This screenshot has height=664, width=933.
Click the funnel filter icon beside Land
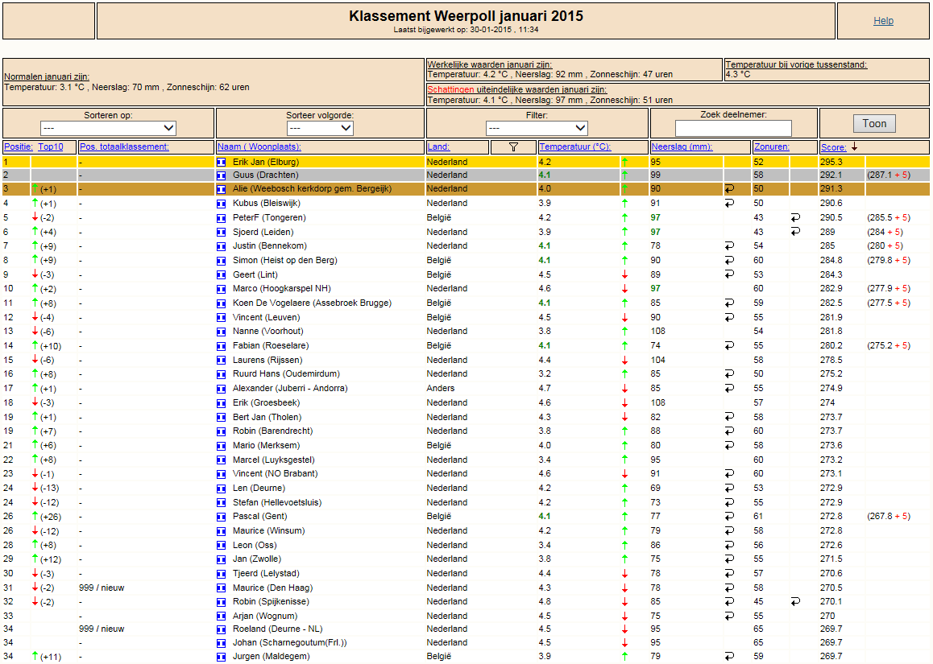tap(512, 146)
